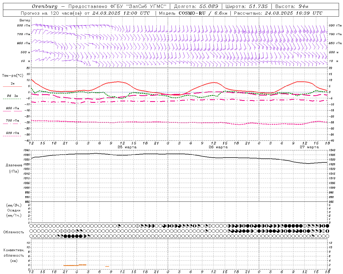Click the dashed line sample under Td 2м

12,99
